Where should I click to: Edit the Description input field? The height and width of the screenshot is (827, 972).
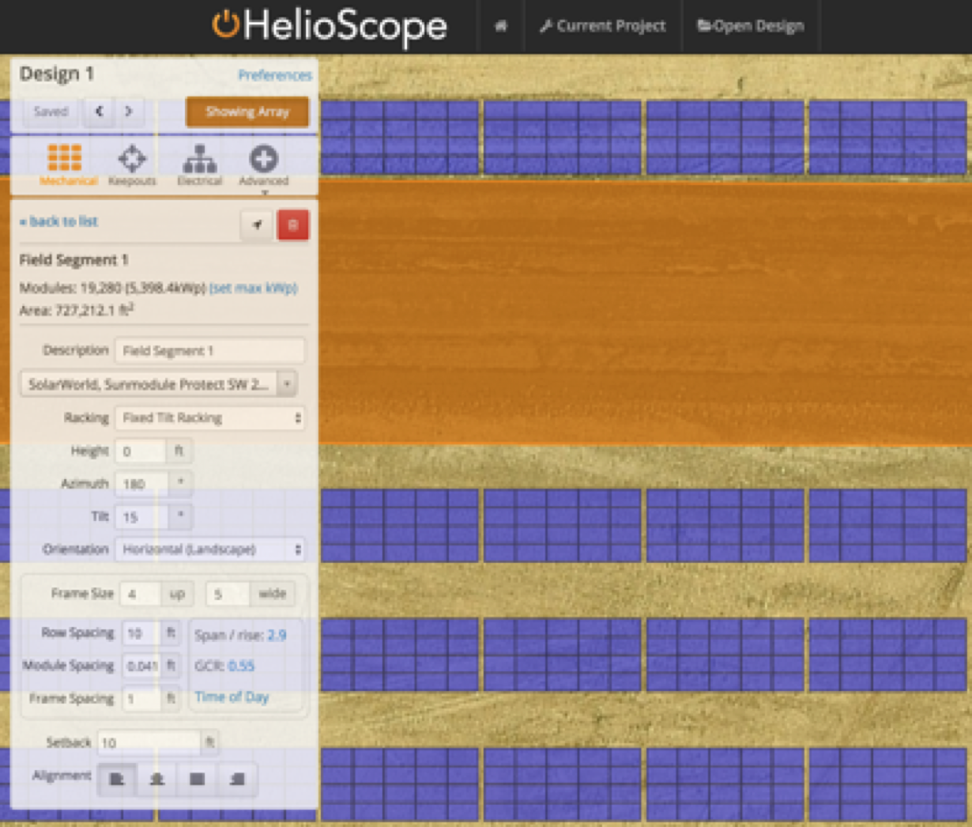tap(210, 351)
